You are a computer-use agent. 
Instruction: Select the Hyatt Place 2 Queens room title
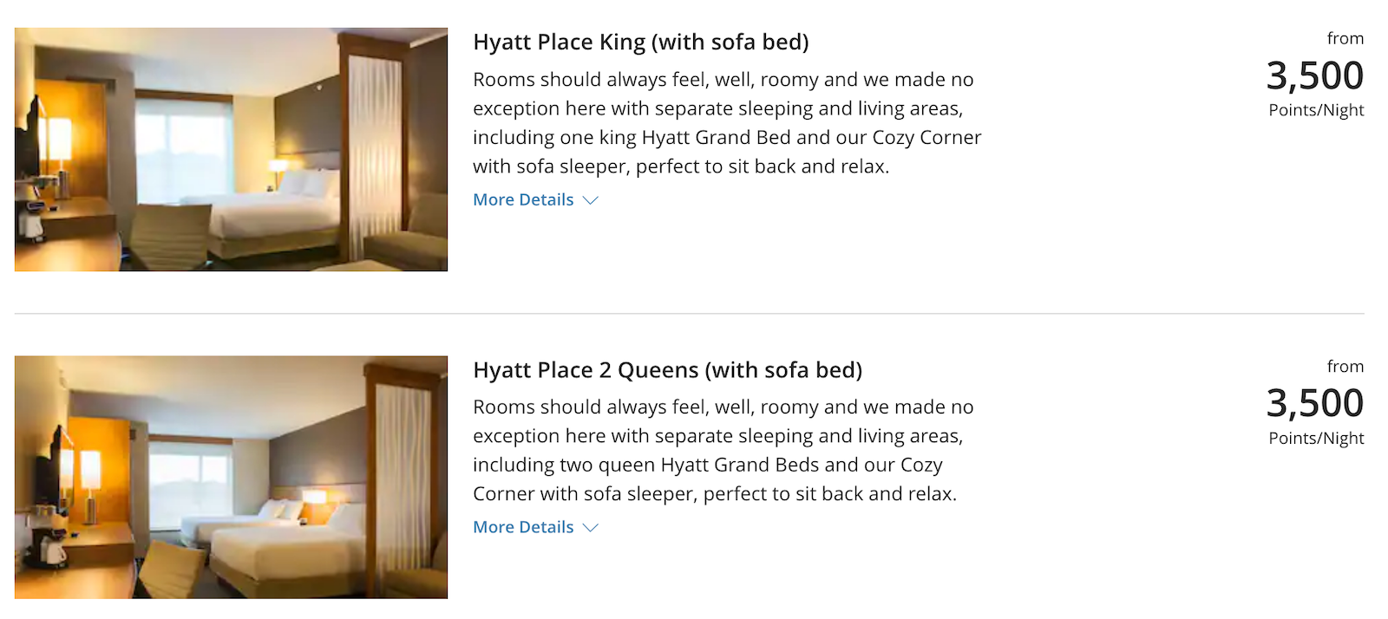[x=667, y=369]
